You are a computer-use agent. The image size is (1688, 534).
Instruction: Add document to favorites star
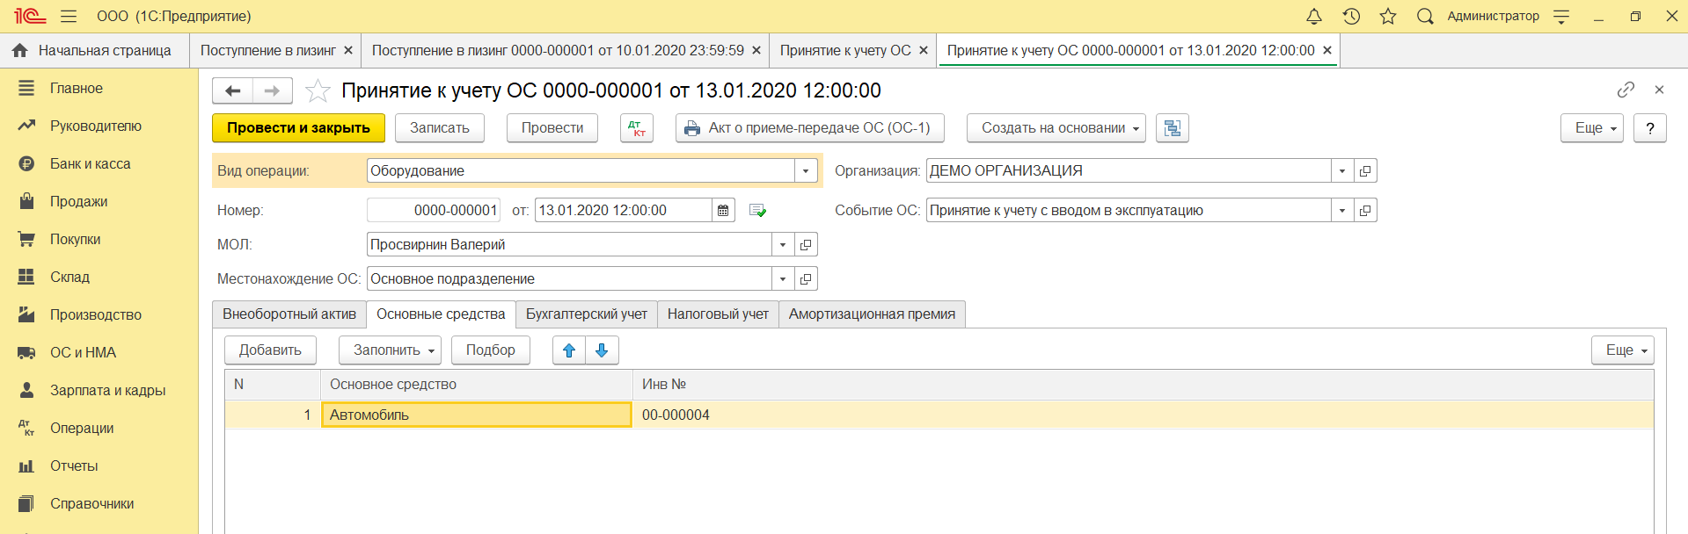coord(318,90)
